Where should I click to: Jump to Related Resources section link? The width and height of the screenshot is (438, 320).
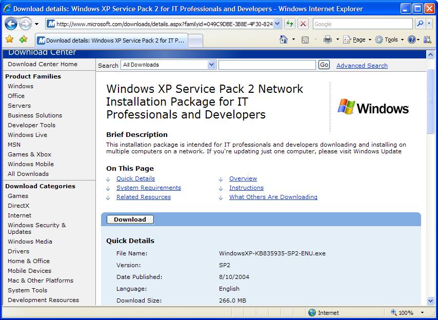[x=144, y=197]
